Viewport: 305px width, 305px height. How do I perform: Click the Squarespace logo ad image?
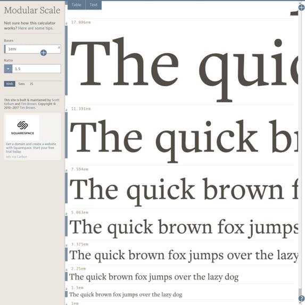[22, 128]
